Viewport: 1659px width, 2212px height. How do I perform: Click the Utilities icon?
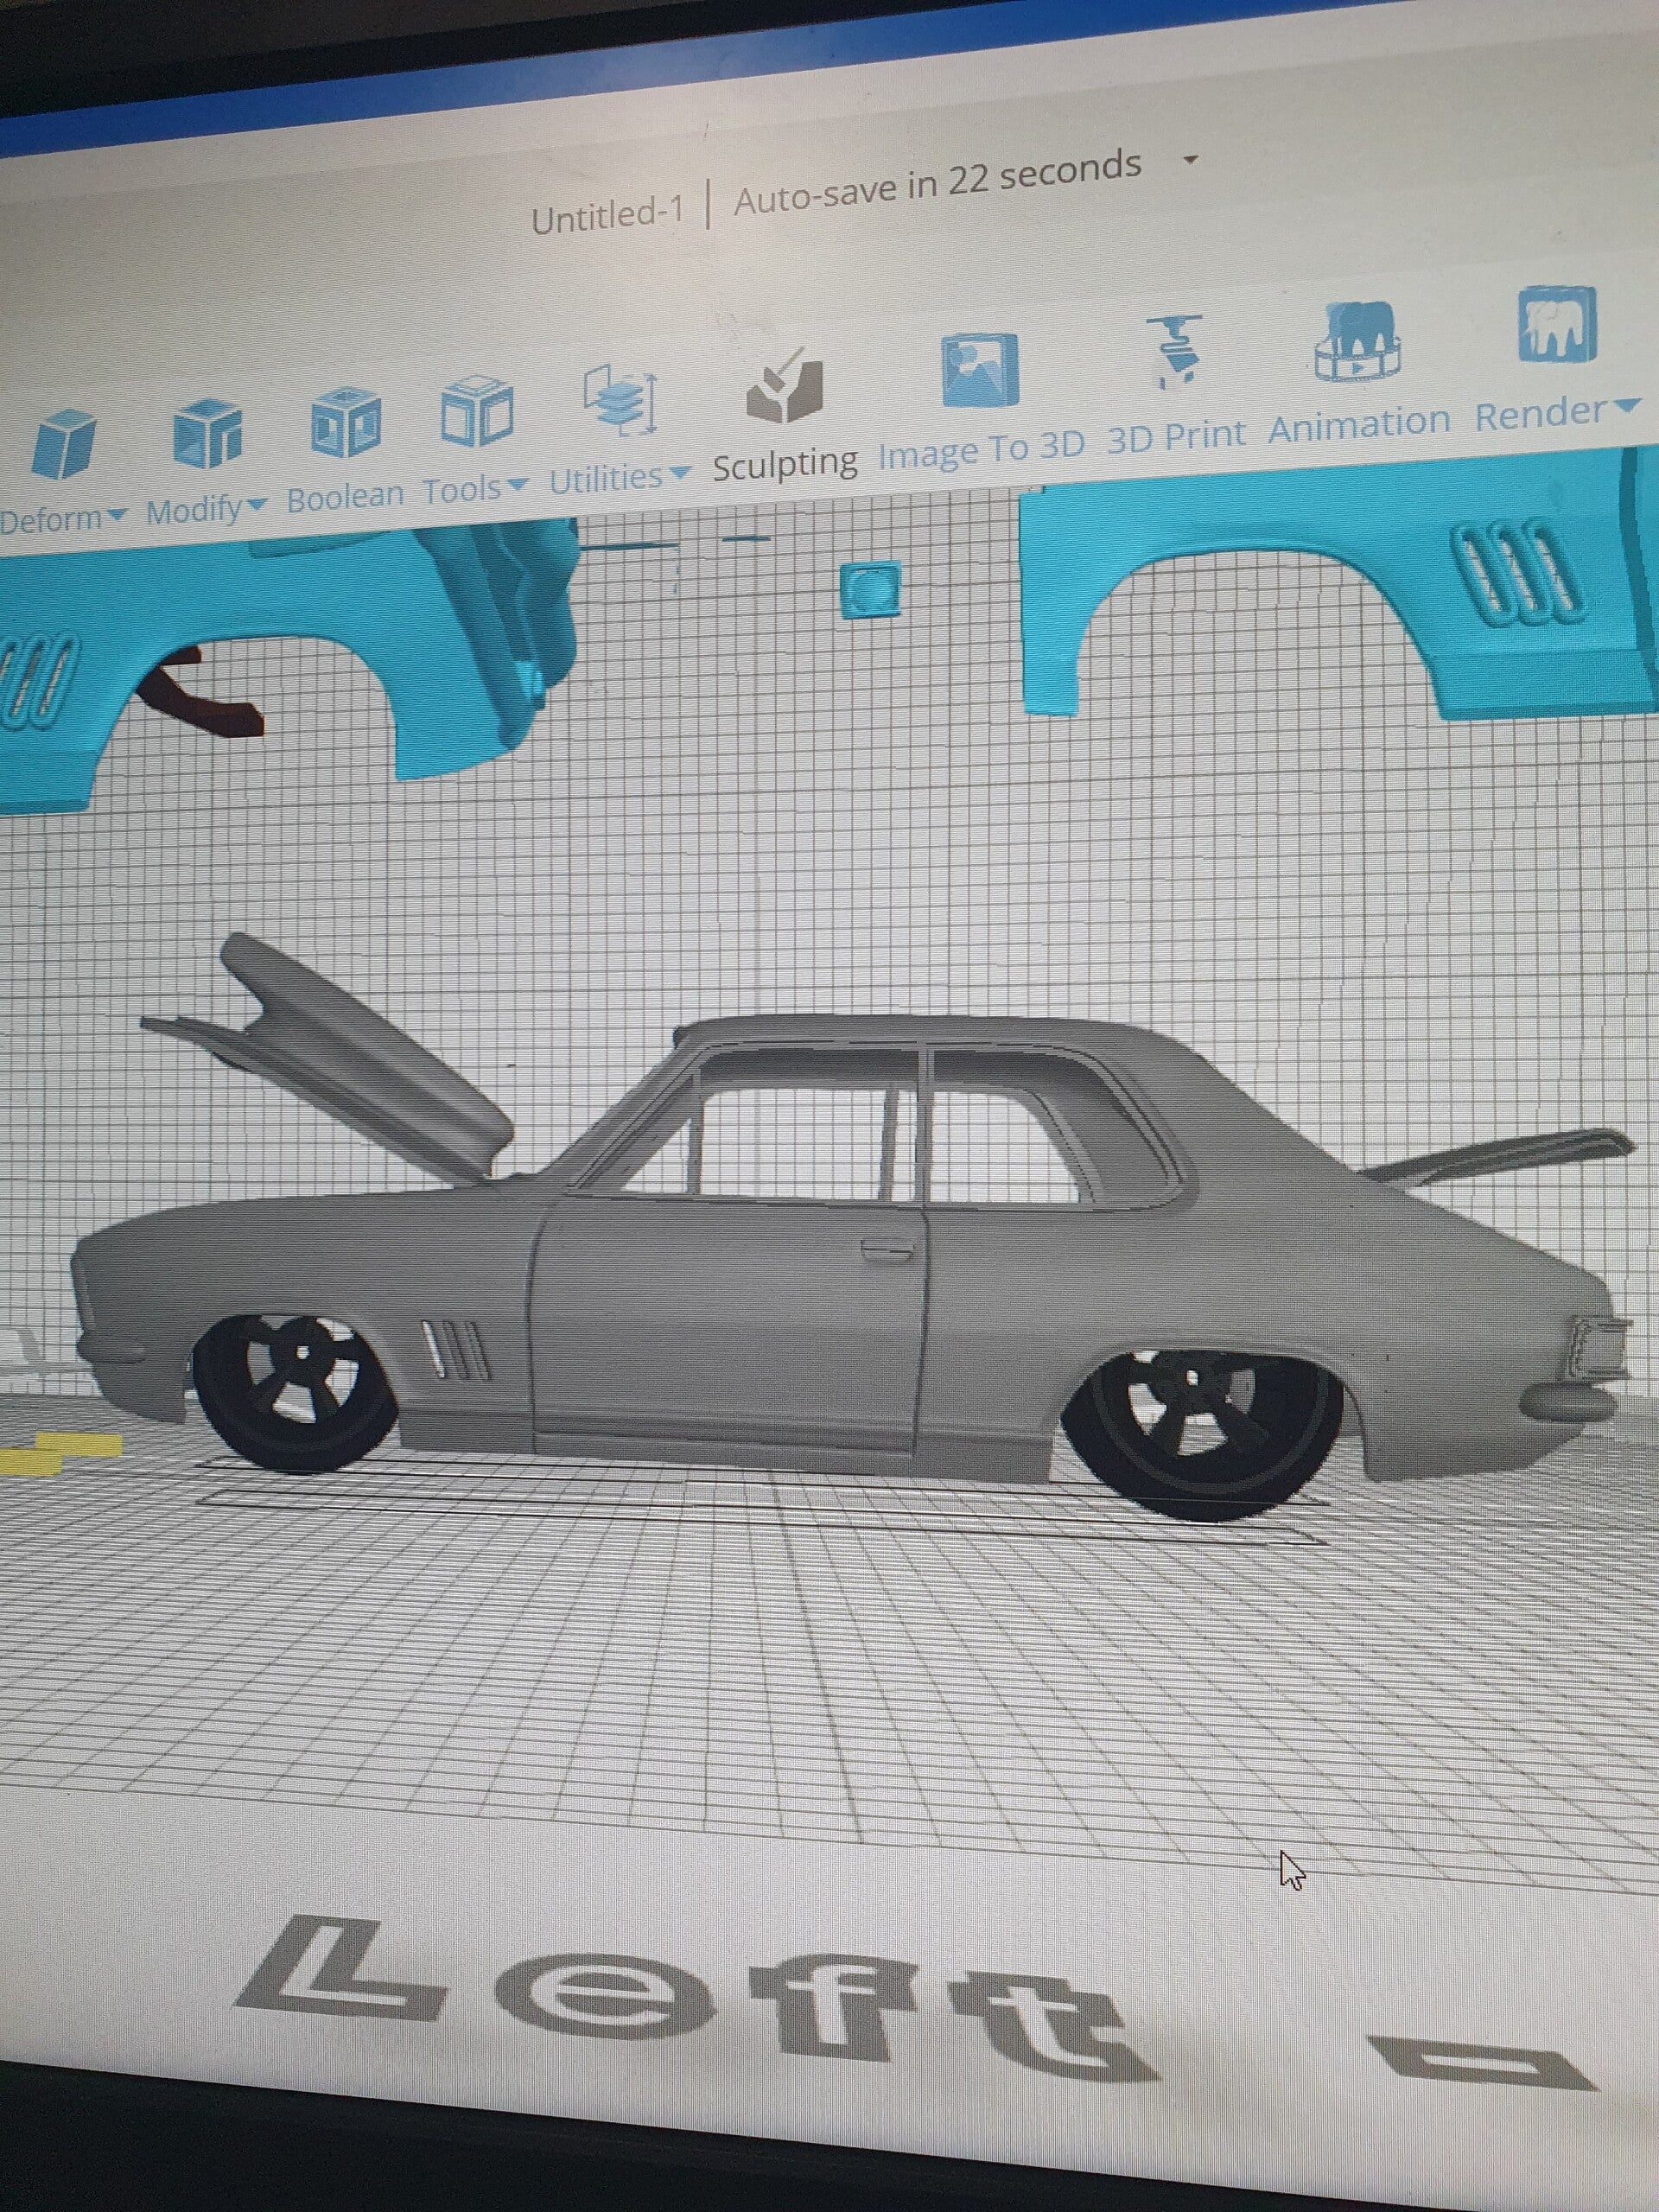click(x=620, y=400)
